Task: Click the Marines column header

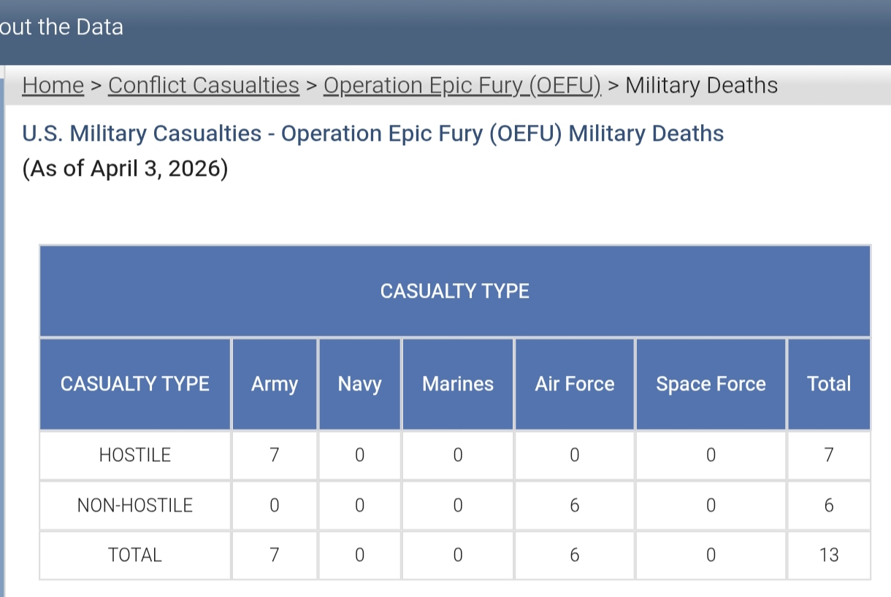Action: pyautogui.click(x=457, y=384)
